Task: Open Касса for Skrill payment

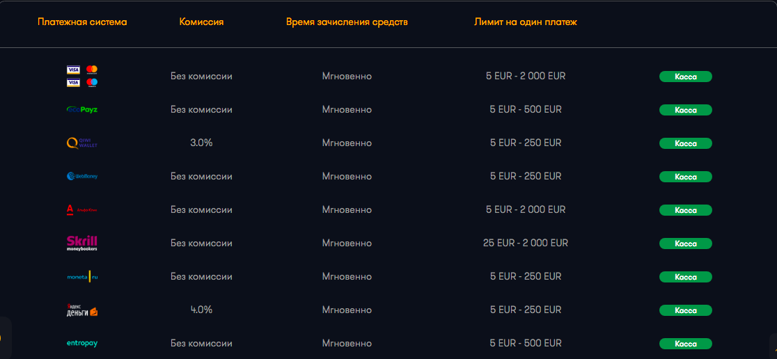Action: pyautogui.click(x=685, y=244)
